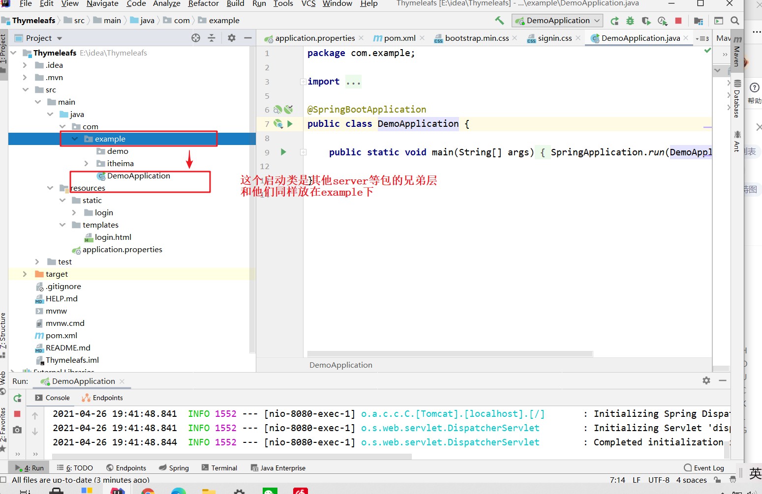Image resolution: width=762 pixels, height=494 pixels.
Task: Toggle the Favorites side tool button
Action: point(3,429)
